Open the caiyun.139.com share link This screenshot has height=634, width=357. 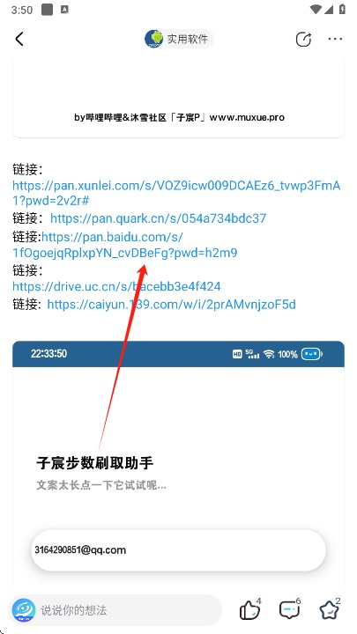tap(172, 304)
